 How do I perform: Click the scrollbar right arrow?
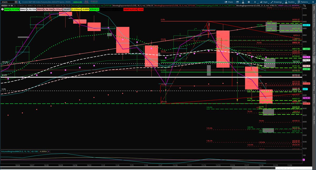[x=274, y=168]
